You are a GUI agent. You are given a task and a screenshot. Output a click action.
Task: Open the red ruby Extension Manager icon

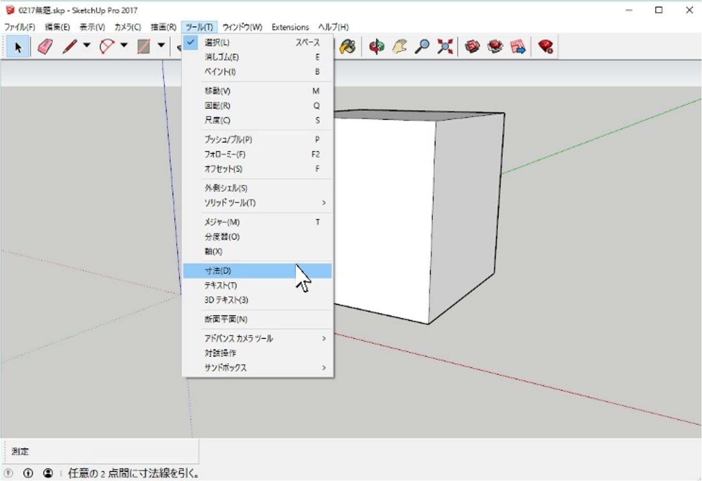[x=546, y=47]
